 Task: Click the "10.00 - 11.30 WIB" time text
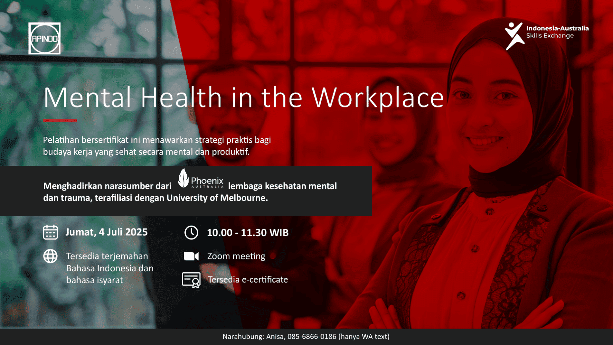[x=248, y=233]
